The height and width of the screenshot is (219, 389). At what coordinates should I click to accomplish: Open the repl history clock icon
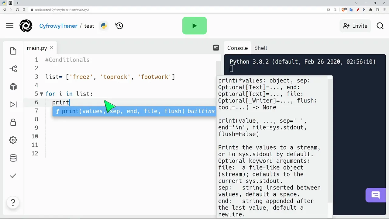tap(119, 26)
